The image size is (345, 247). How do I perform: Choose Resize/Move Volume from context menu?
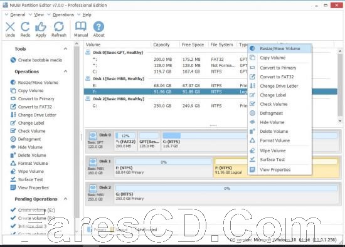point(280,48)
